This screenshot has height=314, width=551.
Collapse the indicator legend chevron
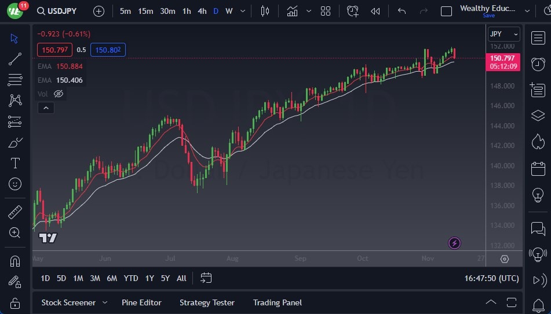coord(45,108)
